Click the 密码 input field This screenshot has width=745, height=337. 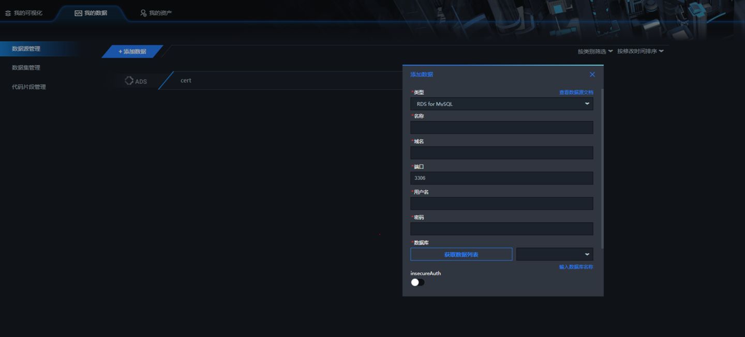tap(502, 228)
